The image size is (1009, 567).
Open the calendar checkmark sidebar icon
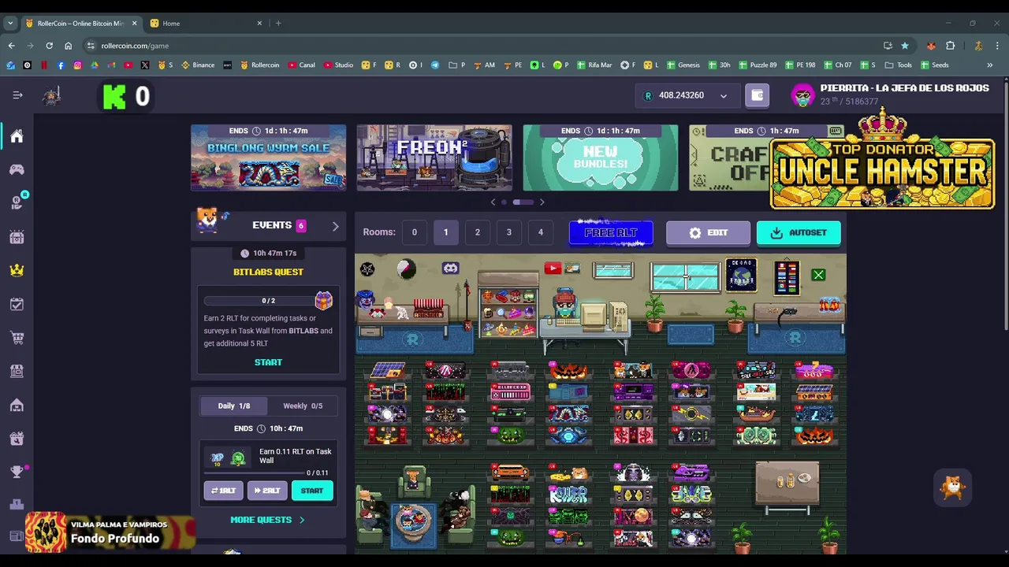[17, 304]
